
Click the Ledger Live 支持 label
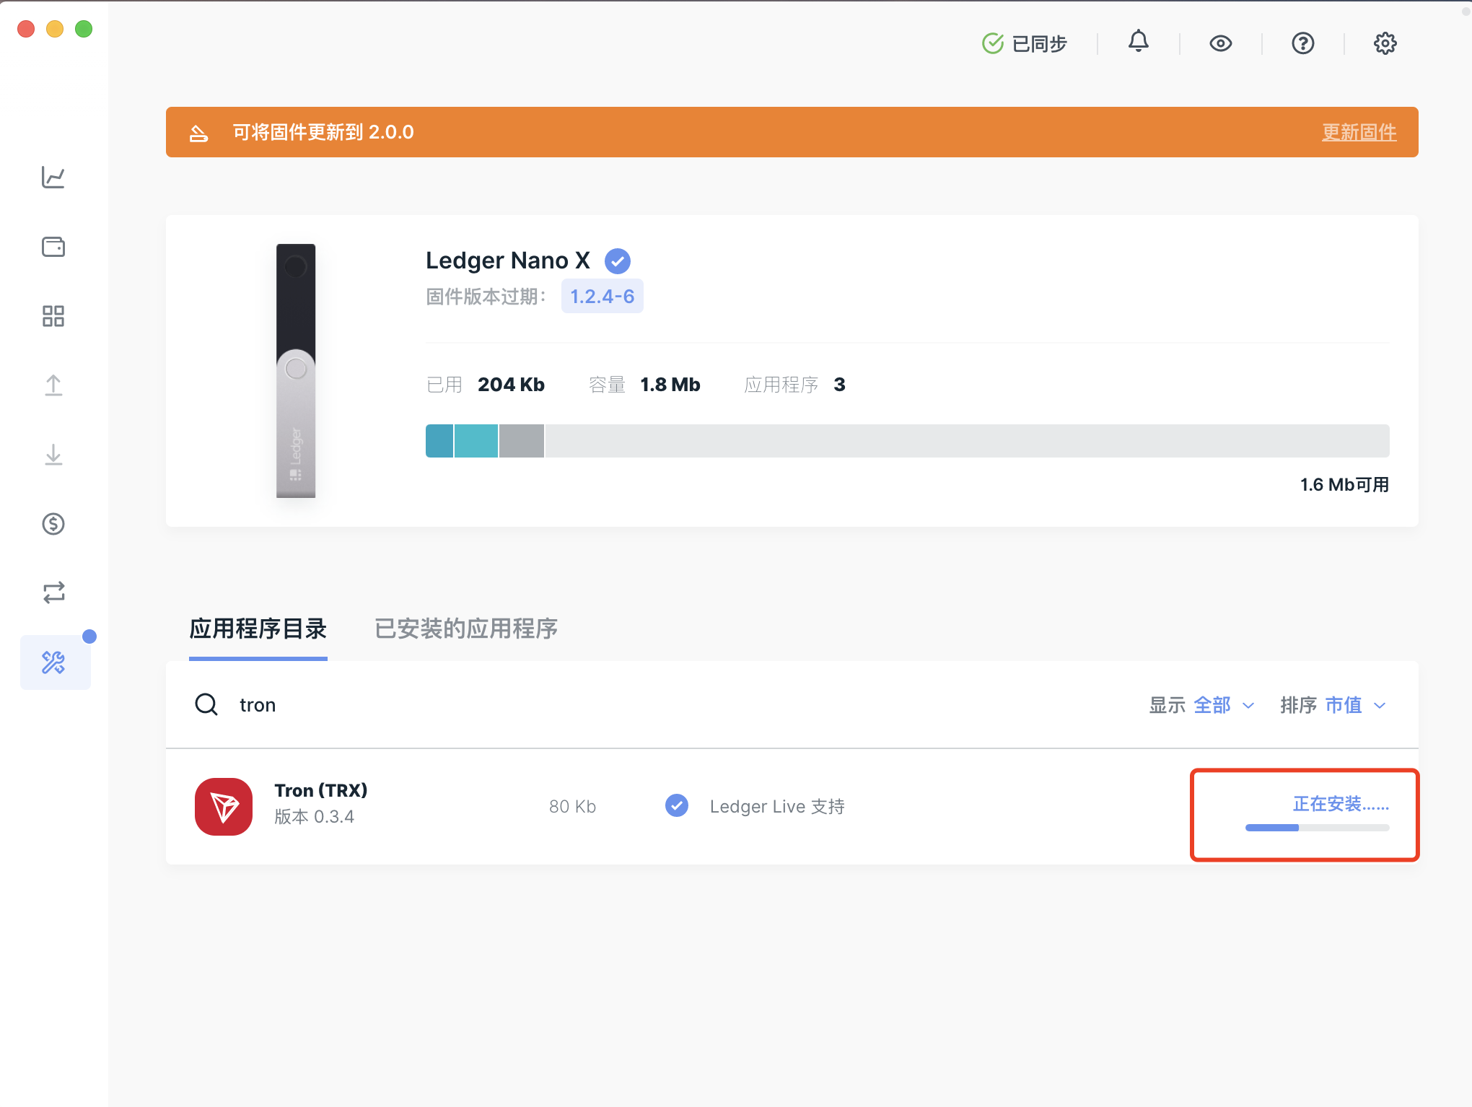777,807
